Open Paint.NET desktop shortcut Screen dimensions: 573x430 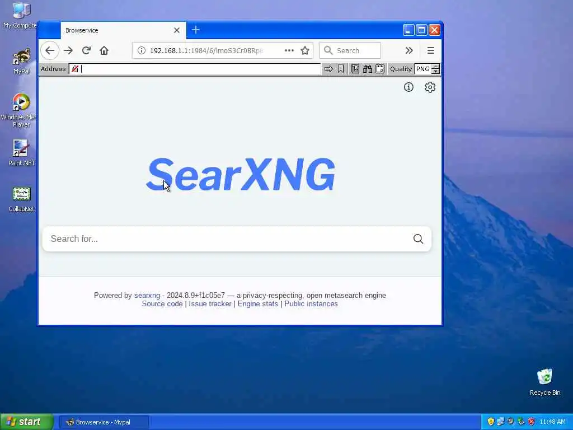pyautogui.click(x=22, y=153)
